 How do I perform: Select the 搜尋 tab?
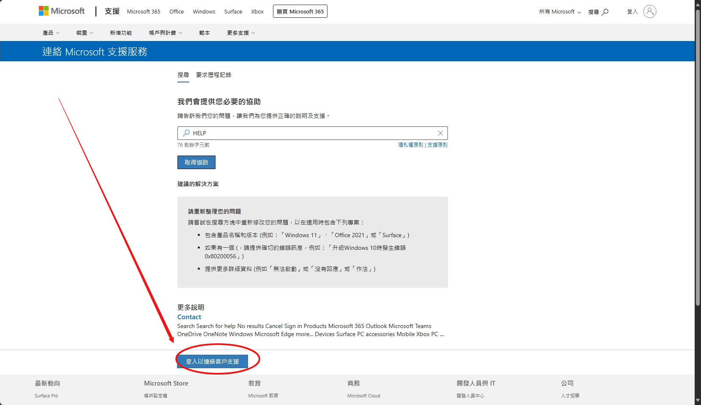(183, 75)
